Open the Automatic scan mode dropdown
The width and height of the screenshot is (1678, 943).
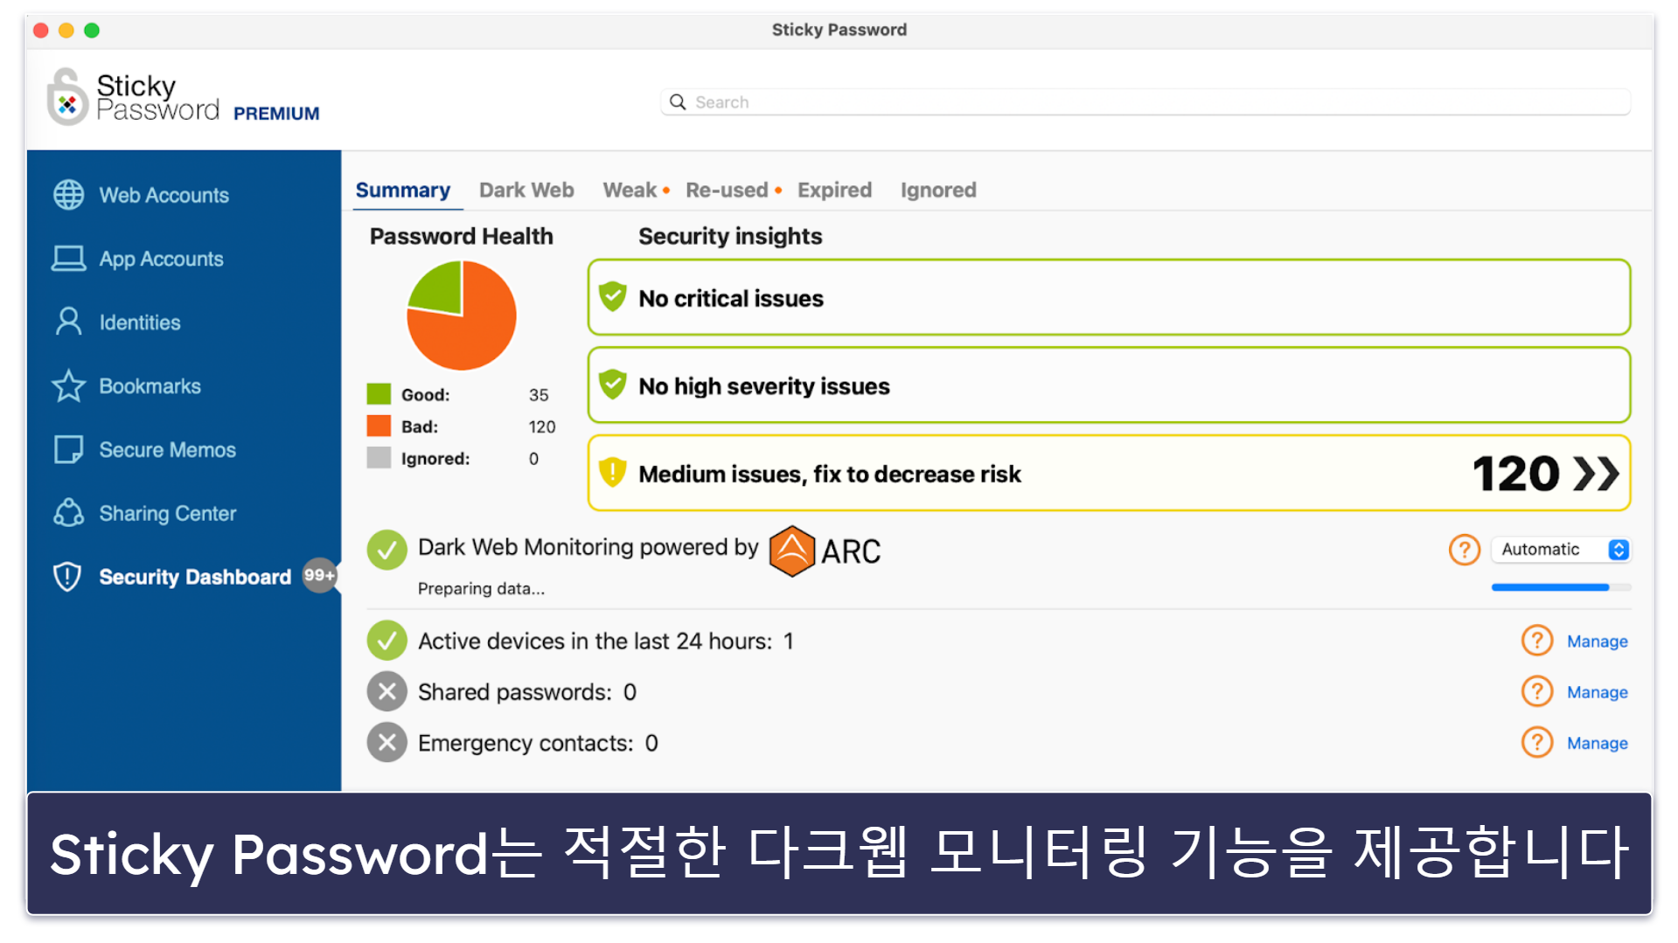[x=1561, y=550]
